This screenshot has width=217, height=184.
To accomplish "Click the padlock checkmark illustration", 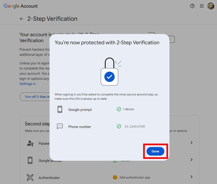I will pyautogui.click(x=109, y=73).
